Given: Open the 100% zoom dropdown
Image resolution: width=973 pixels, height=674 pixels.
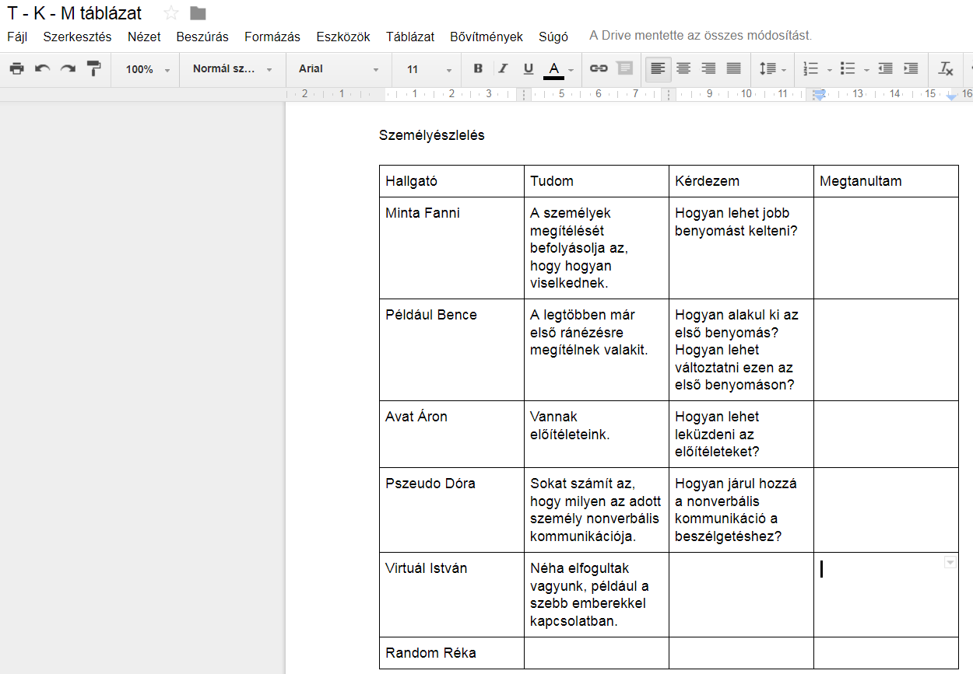Looking at the screenshot, I should 148,69.
